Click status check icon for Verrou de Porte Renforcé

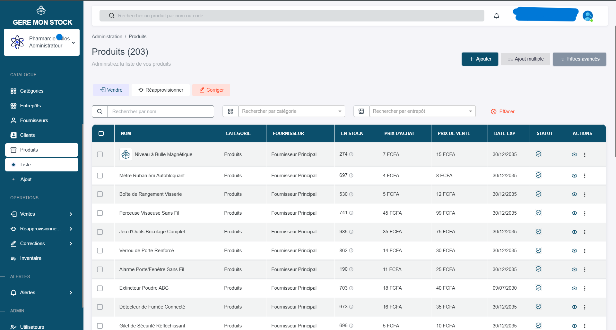[x=538, y=250]
